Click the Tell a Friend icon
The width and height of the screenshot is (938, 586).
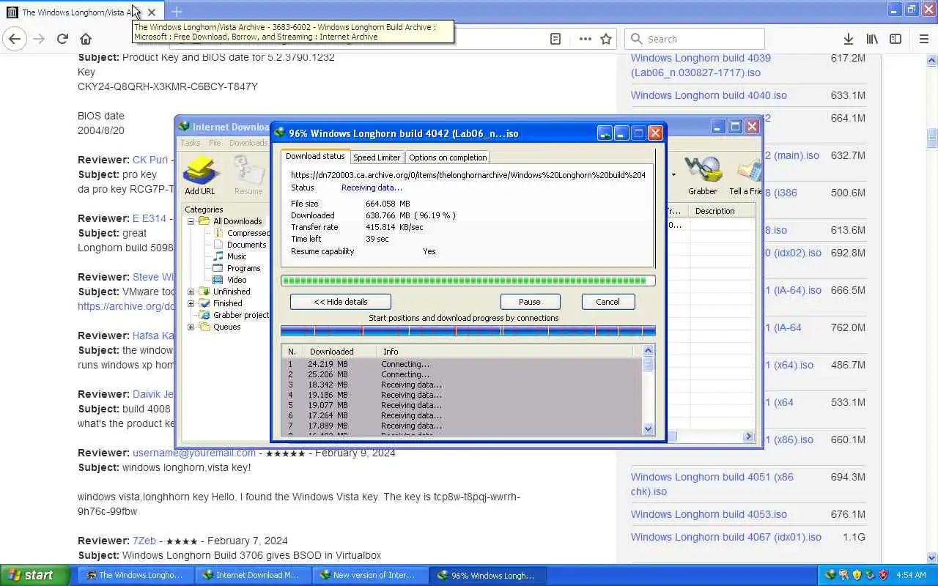click(746, 175)
